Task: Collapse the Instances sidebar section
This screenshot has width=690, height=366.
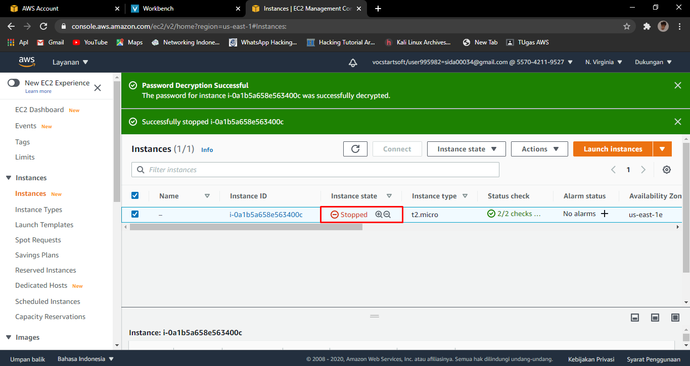Action: pos(8,178)
